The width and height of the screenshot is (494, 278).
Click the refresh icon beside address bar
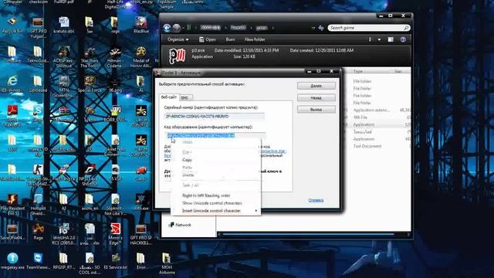[321, 28]
